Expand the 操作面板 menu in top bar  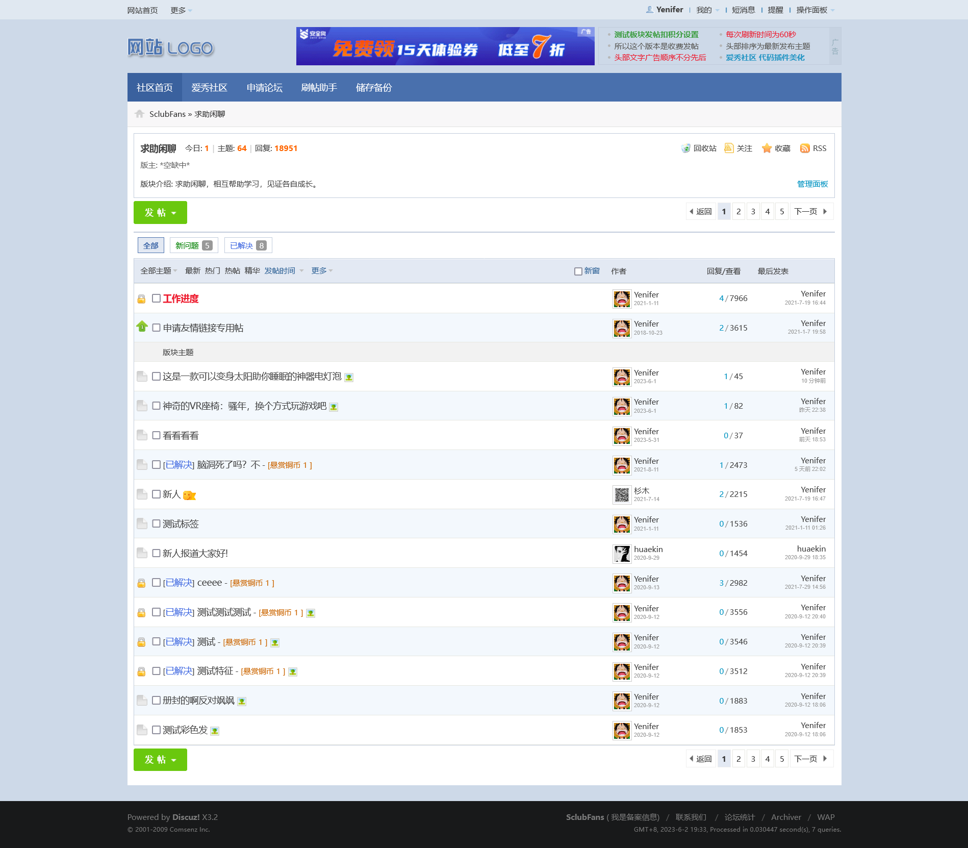coord(815,10)
